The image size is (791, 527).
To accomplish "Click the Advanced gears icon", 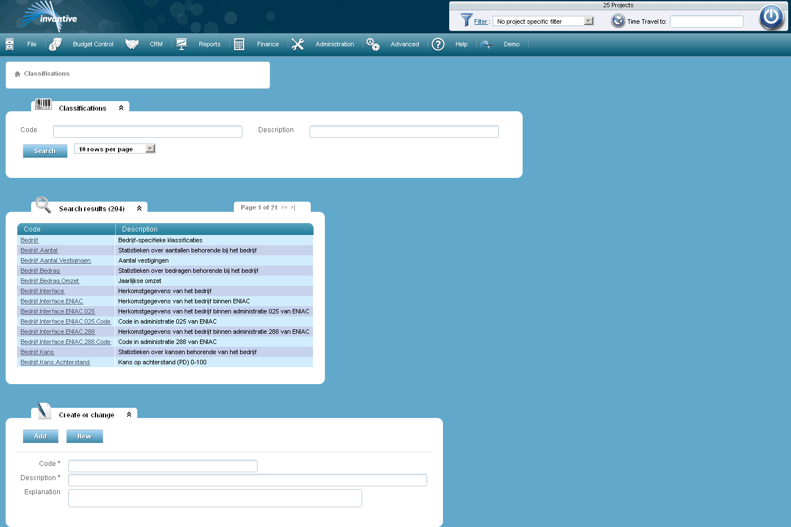I will pos(373,44).
